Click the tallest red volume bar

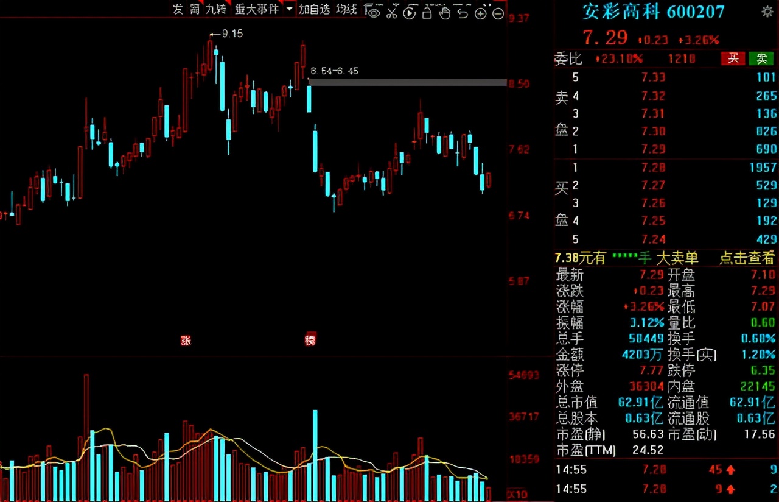pyautogui.click(x=86, y=438)
